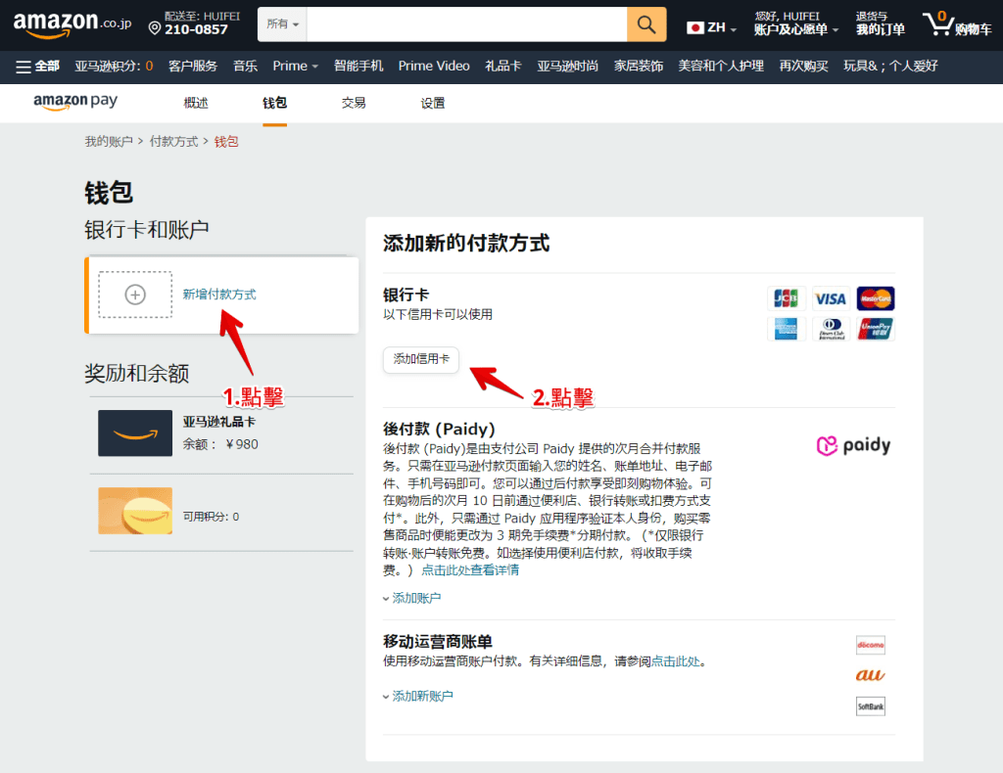
Task: Click the 新增付款方式 link
Action: (x=218, y=295)
